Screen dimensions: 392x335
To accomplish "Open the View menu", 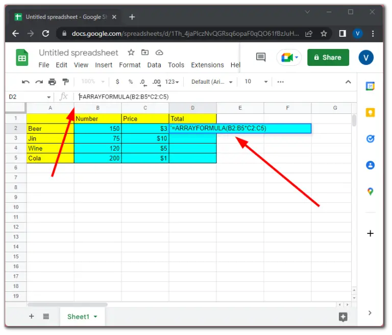I will click(x=81, y=65).
